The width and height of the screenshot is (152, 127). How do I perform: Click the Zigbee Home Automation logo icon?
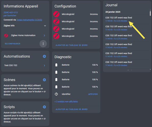tap(6, 35)
